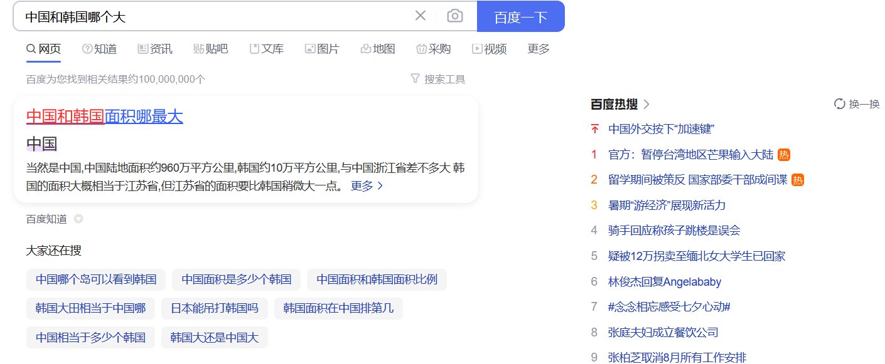Open the 百度热搜 heading link
Image resolution: width=885 pixels, height=364 pixels.
pos(620,104)
